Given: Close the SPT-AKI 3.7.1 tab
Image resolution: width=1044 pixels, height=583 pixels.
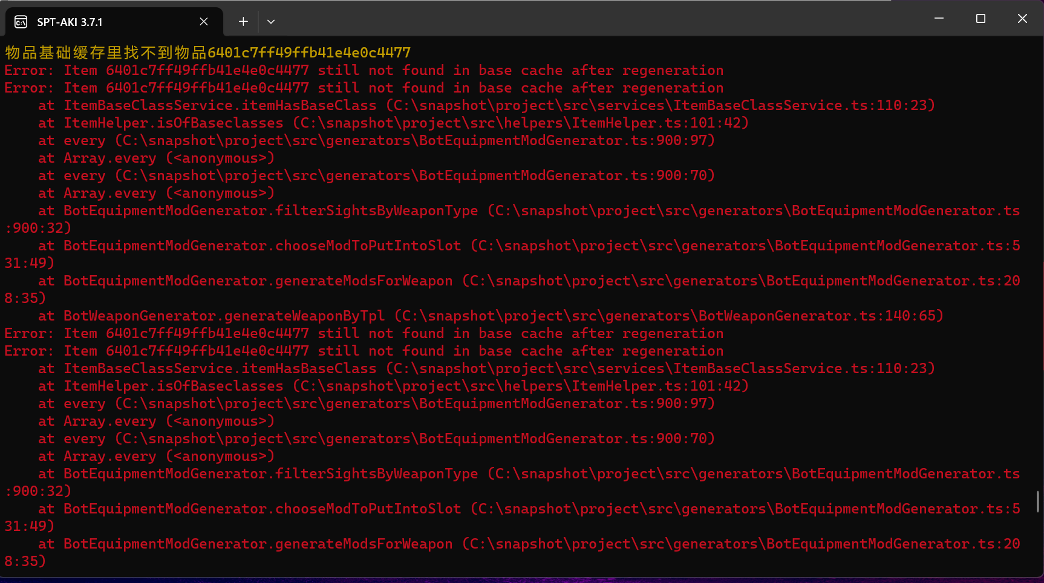Looking at the screenshot, I should tap(204, 22).
